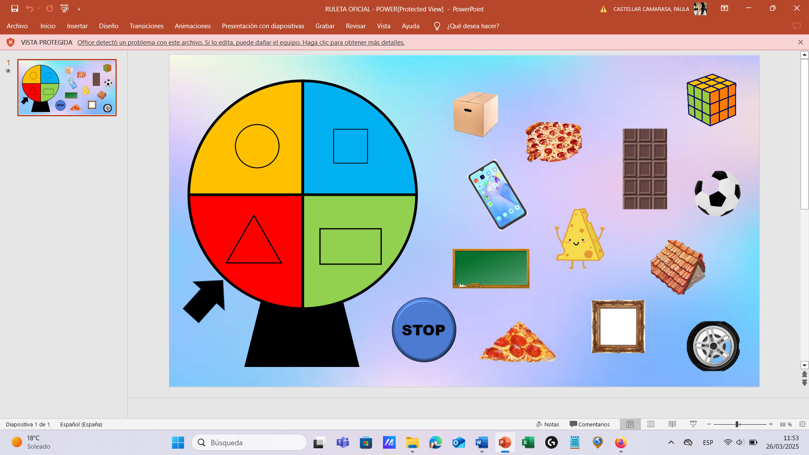Click the Save icon in quick access toolbar
This screenshot has width=809, height=455.
(x=15, y=8)
